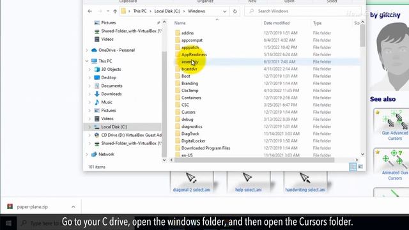Open CD Drive (D:) VirtualBox Guest Additions

131,135
